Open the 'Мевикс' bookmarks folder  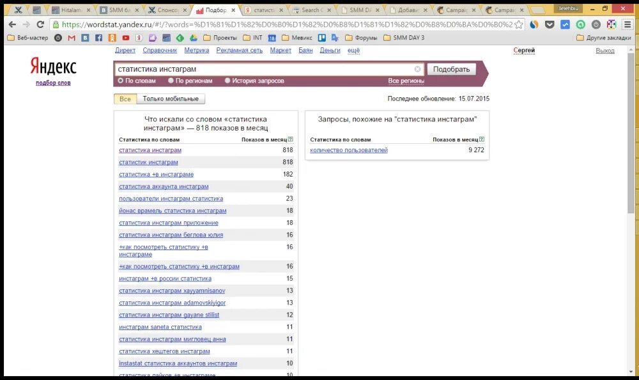click(297, 38)
